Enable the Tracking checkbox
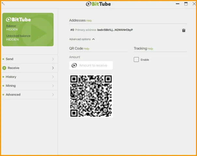The image size is (197, 156). click(136, 59)
